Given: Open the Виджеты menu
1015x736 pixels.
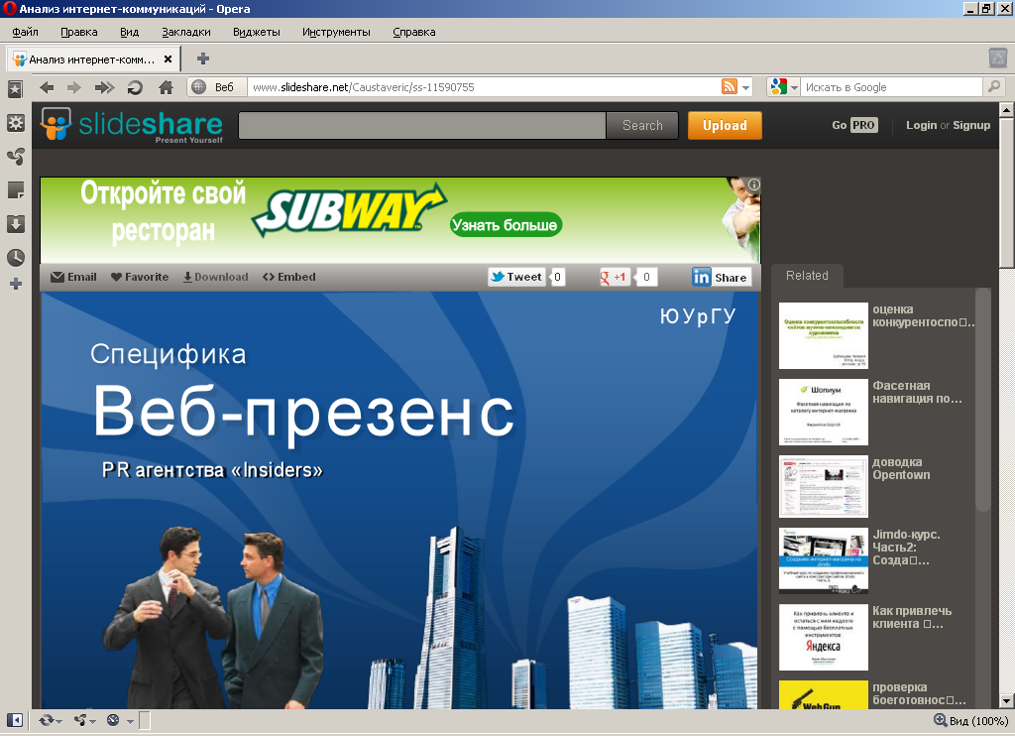Looking at the screenshot, I should pyautogui.click(x=257, y=32).
